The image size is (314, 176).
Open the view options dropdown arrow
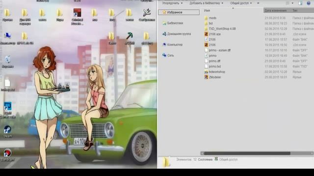pyautogui.click(x=292, y=3)
